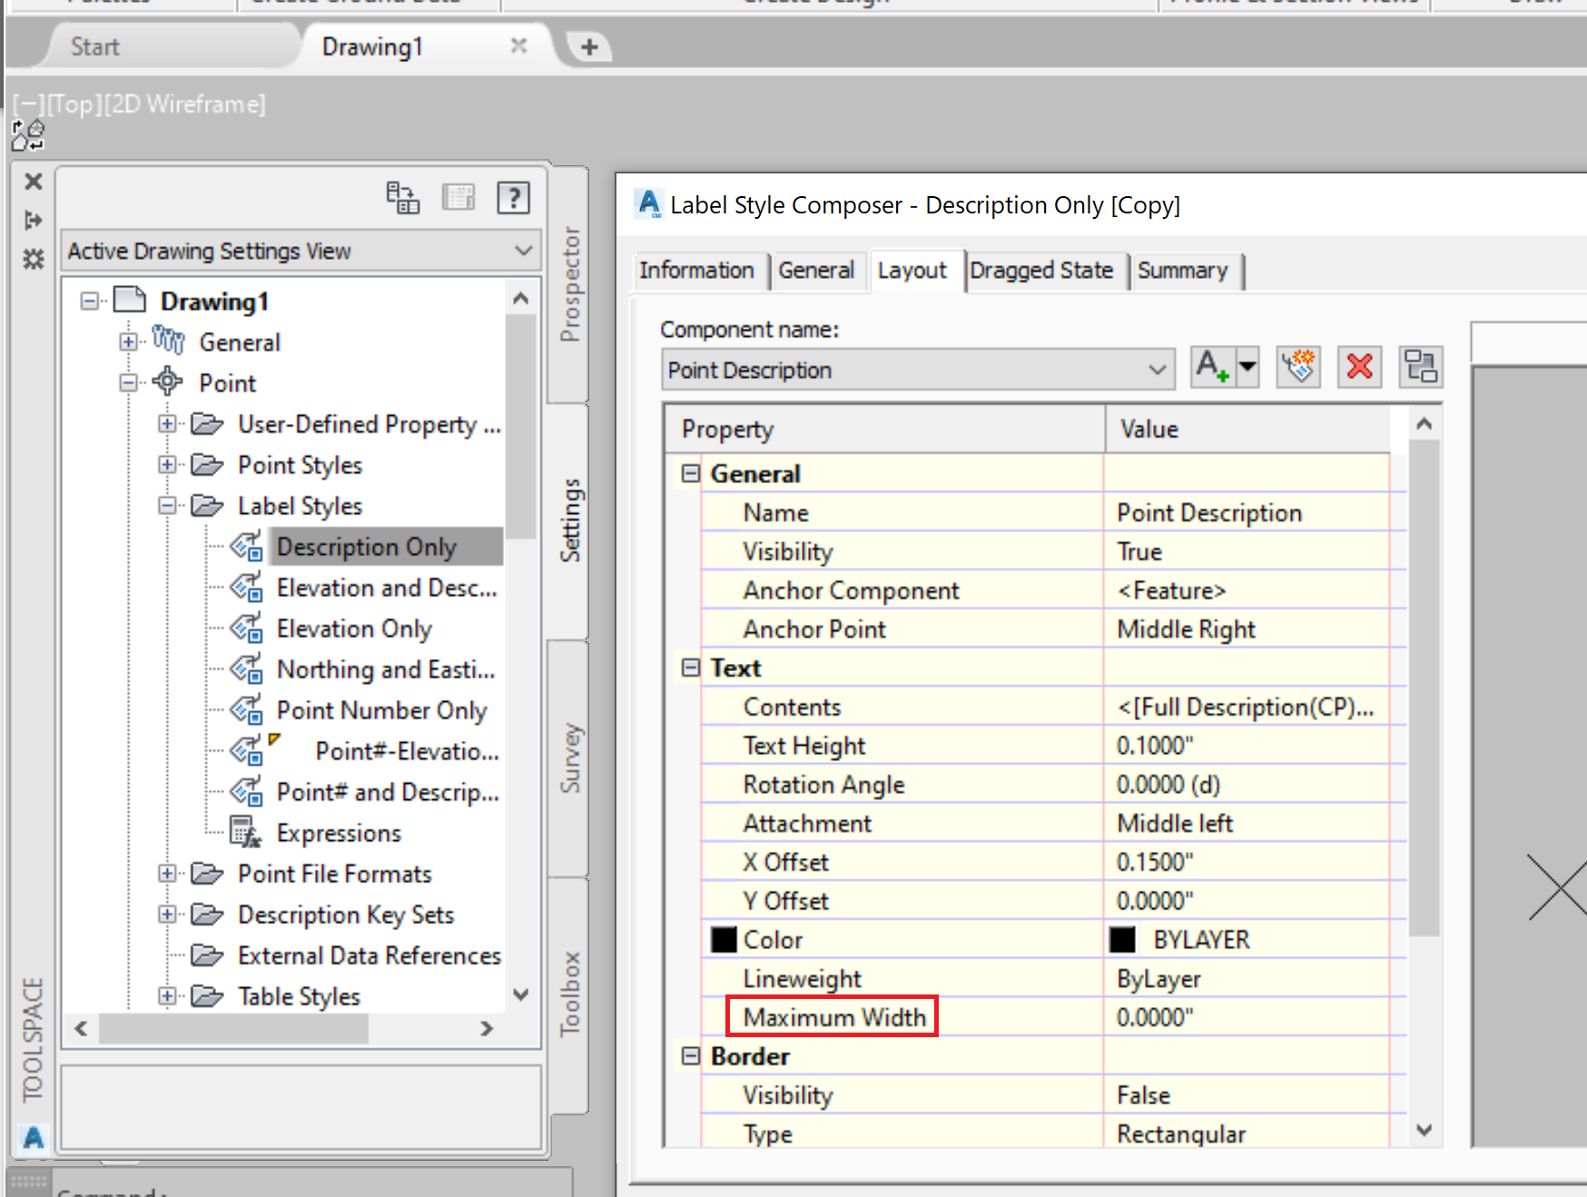Open the Component name dropdown
1587x1197 pixels.
1157,369
